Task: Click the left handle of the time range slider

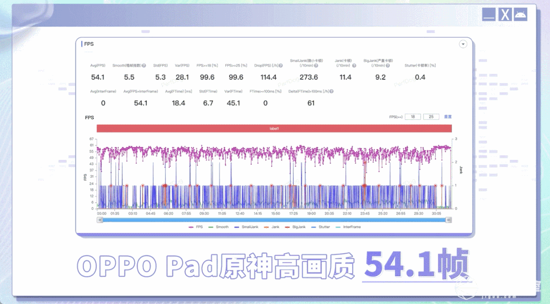Action: coord(100,220)
